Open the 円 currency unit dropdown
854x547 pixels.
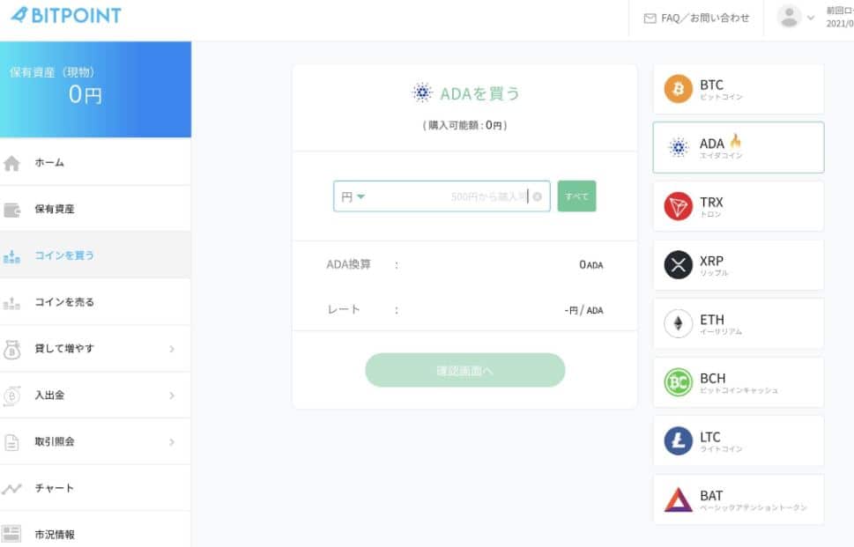353,196
